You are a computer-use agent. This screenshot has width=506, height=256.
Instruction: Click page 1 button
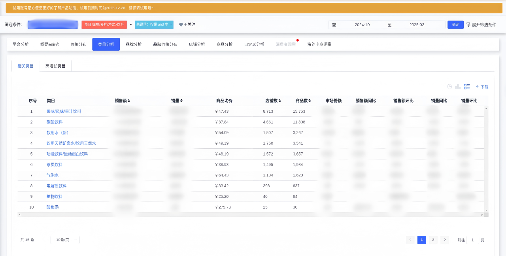tap(422, 240)
